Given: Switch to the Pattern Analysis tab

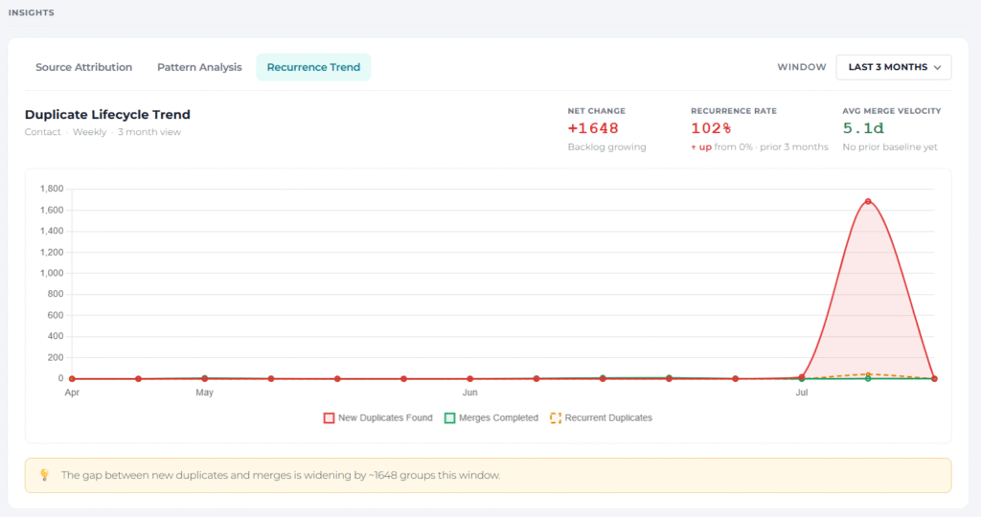Looking at the screenshot, I should click(x=199, y=67).
